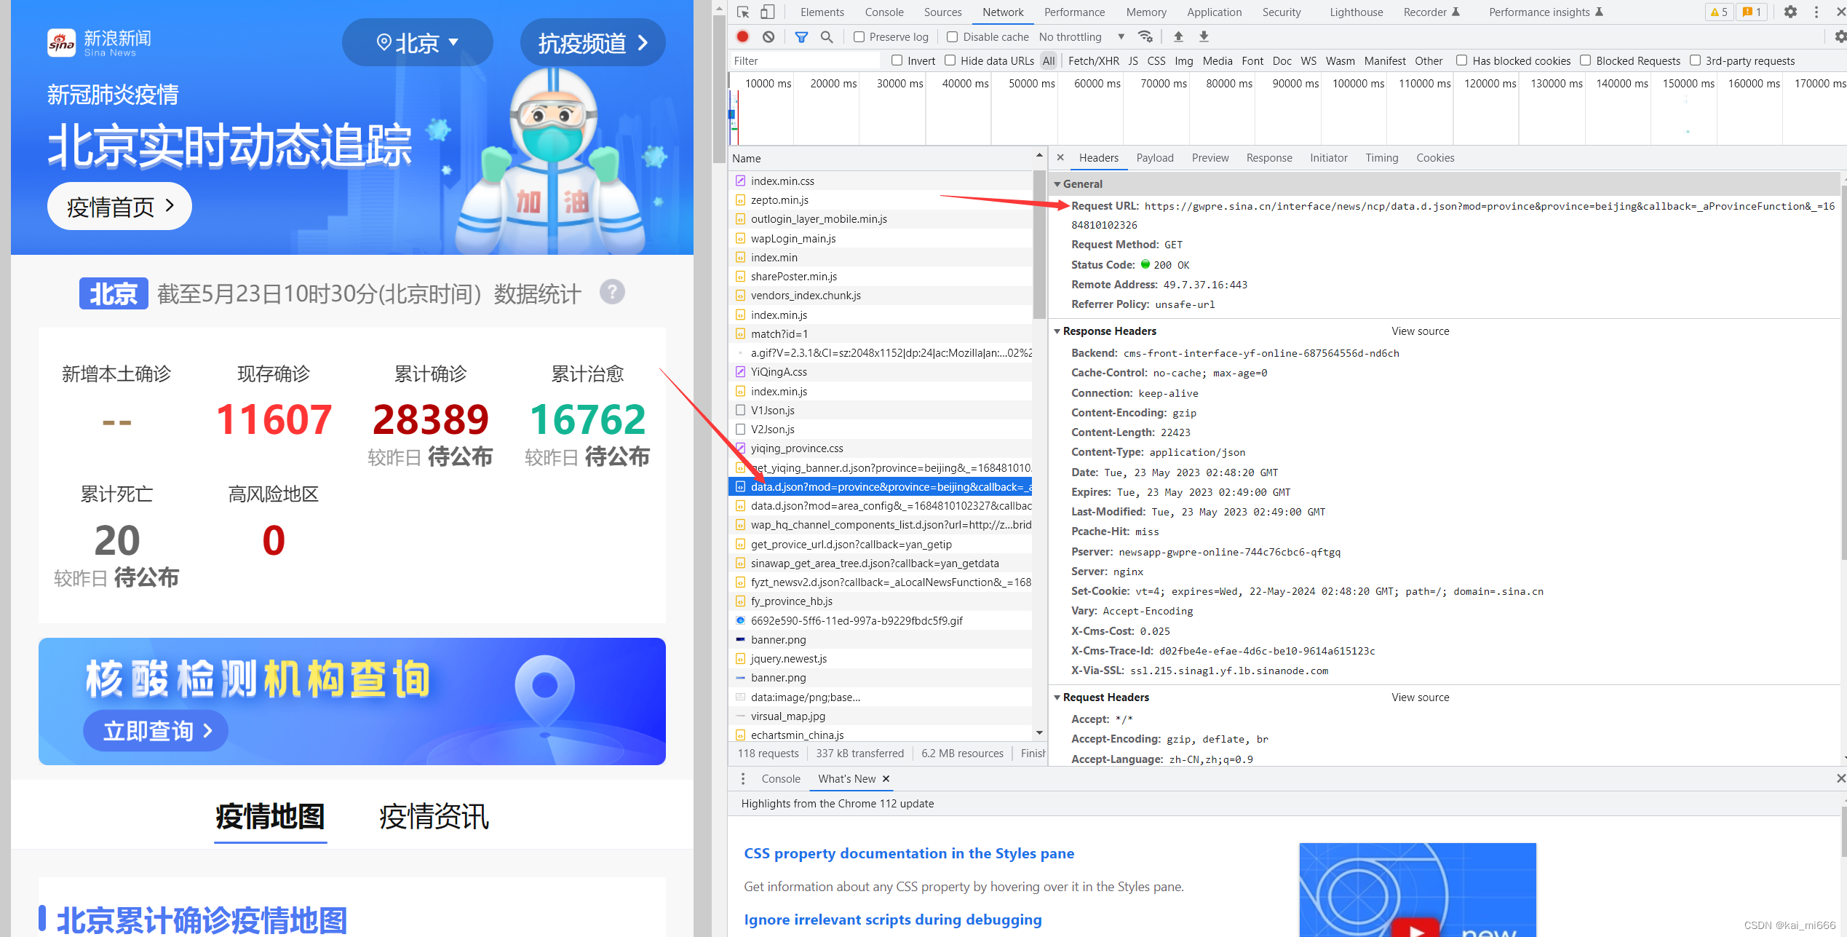Open network conditions wifi icon
Viewport: 1847px width, 937px height.
coord(1145,36)
